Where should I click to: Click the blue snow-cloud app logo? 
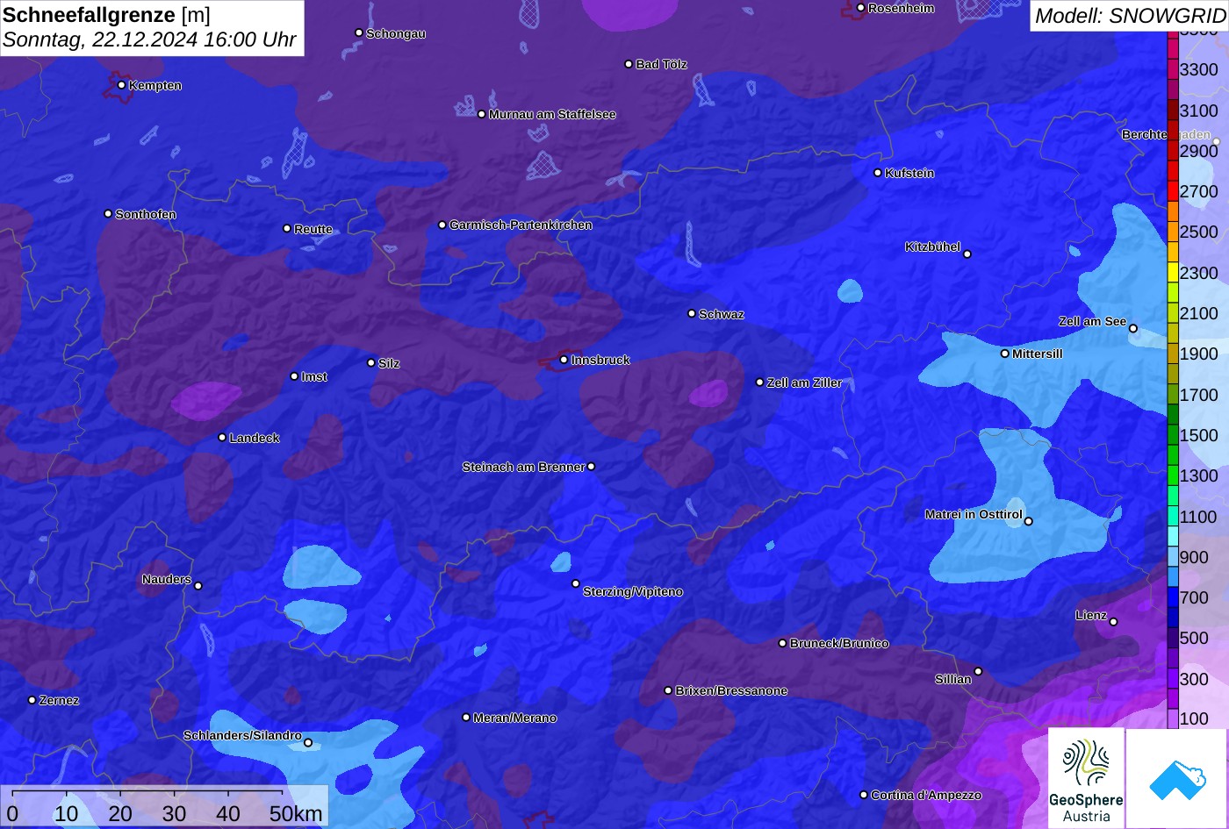1177,778
